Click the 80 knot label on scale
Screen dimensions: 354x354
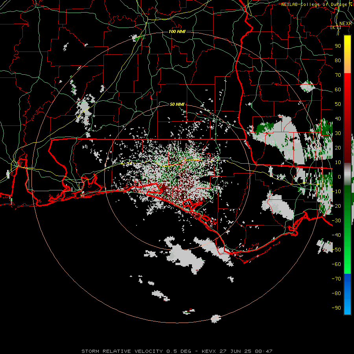click(338, 60)
